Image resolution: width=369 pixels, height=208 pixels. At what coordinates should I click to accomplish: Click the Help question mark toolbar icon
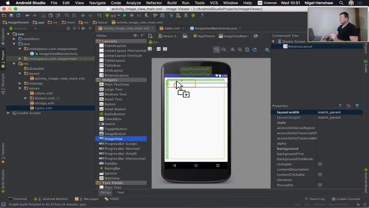coord(202,16)
